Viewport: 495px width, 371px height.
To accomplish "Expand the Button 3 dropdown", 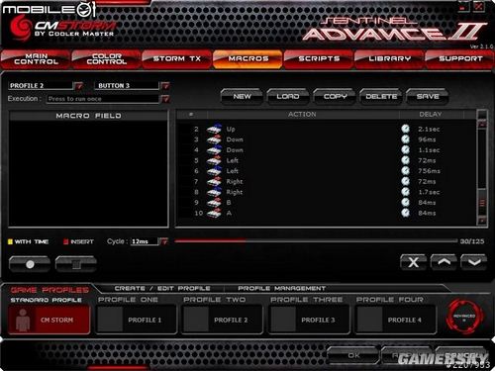I will [x=165, y=86].
